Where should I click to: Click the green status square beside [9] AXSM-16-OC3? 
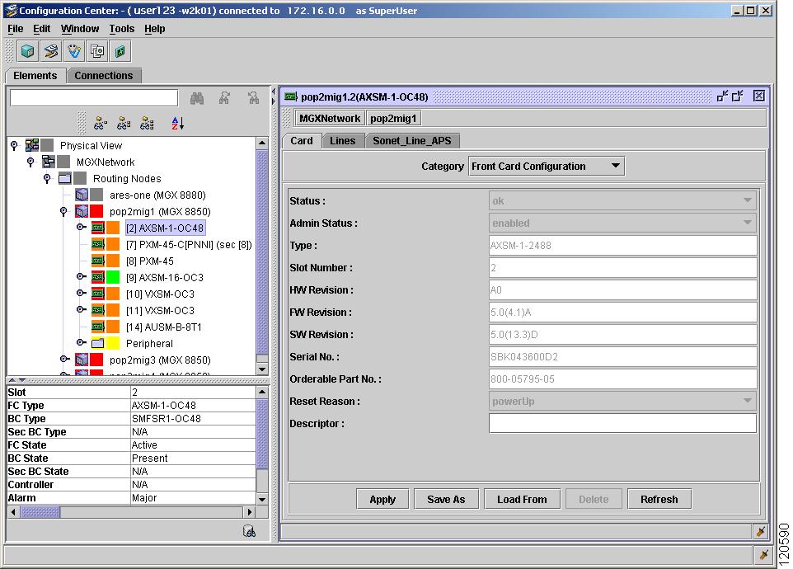tap(113, 278)
